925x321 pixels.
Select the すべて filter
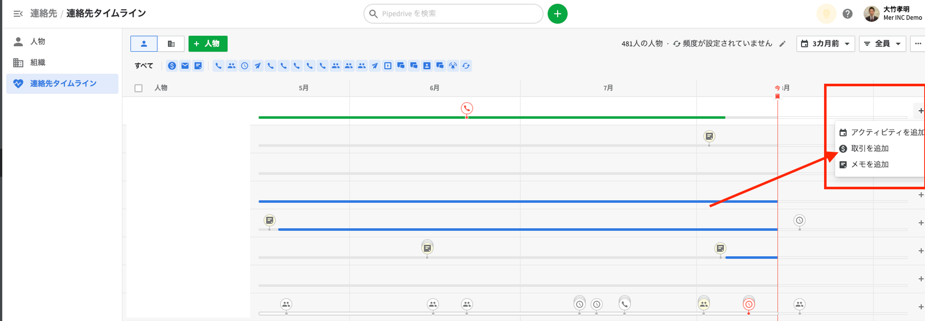tap(144, 66)
